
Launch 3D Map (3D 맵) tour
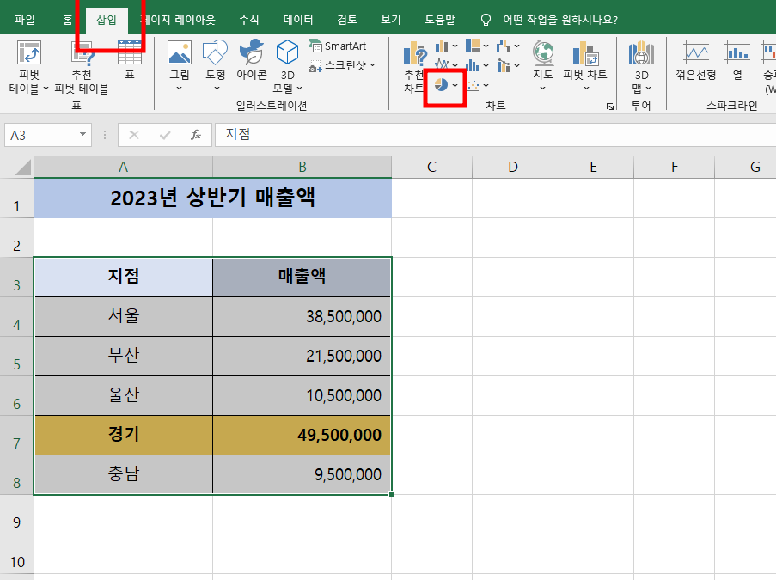tap(641, 67)
